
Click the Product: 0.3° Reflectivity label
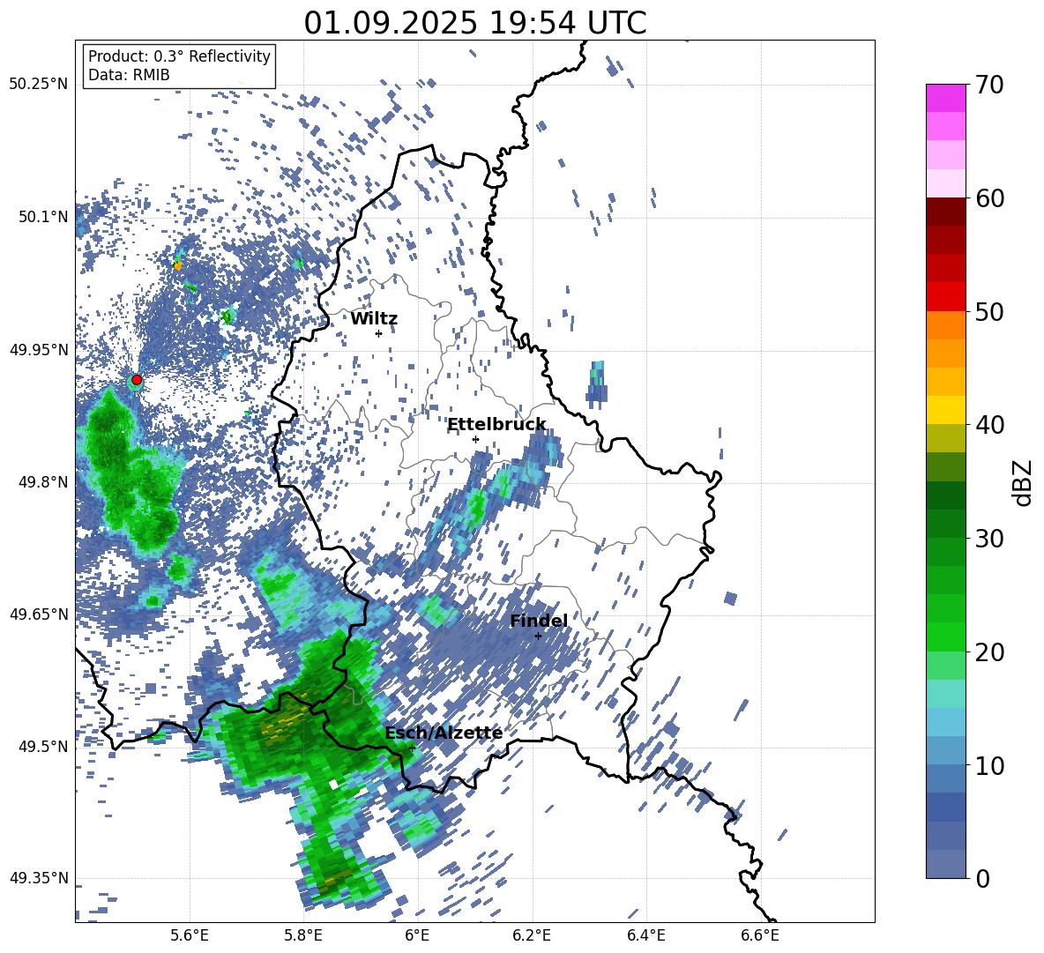pyautogui.click(x=179, y=56)
